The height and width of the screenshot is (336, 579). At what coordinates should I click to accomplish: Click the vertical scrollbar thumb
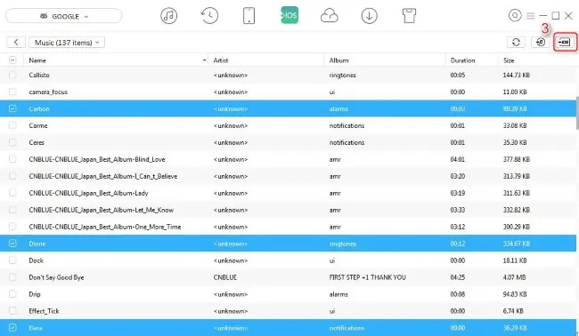(x=577, y=113)
